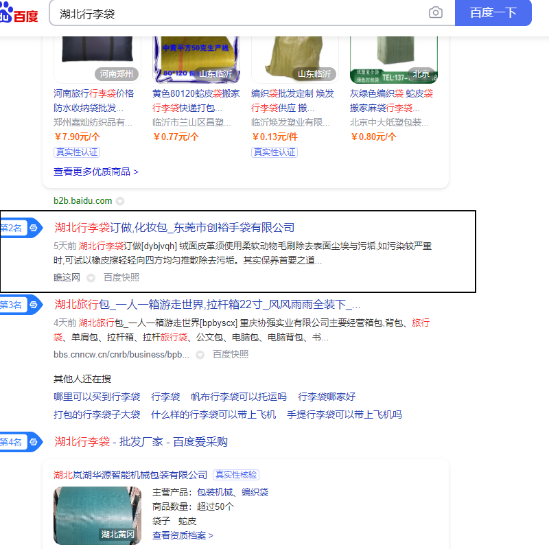Click the ¥0.13元/件 price
Image resolution: width=549 pixels, height=549 pixels.
[274, 137]
